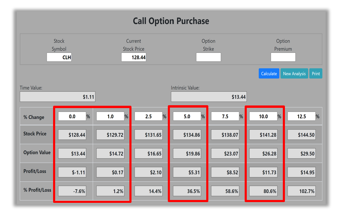The height and width of the screenshot is (212, 344).
Task: Click the empty Option Strike input
Action: [208, 57]
